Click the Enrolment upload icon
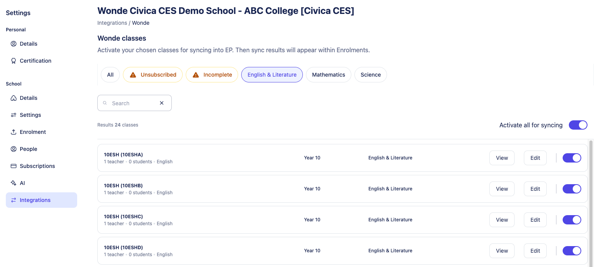This screenshot has width=596, height=267. tap(14, 132)
